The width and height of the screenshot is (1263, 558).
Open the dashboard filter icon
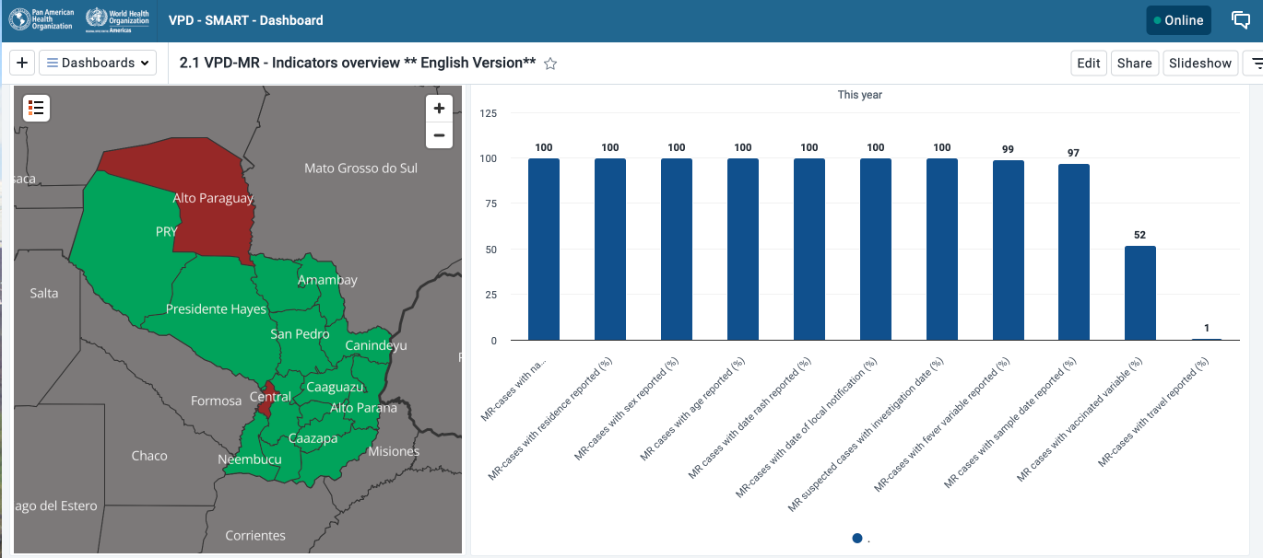[1254, 63]
